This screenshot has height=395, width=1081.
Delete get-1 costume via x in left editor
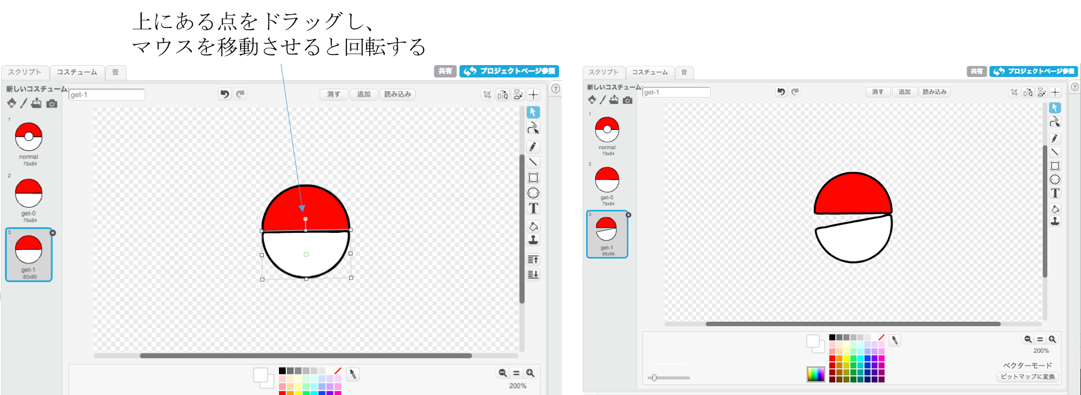point(53,233)
